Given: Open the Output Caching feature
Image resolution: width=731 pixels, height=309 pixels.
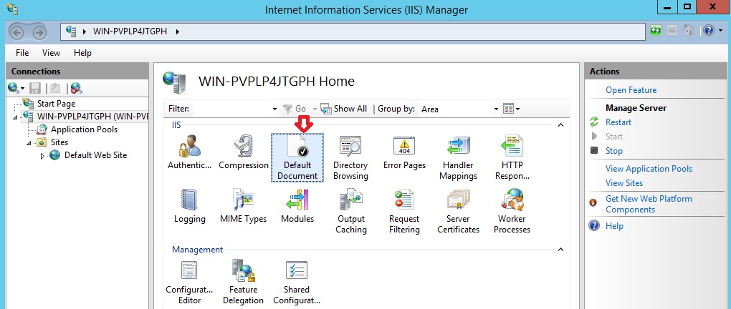Looking at the screenshot, I should (350, 212).
